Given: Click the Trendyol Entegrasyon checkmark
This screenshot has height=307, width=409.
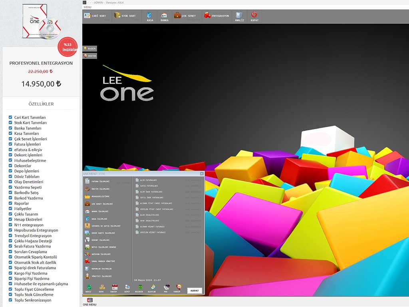Looking at the screenshot, I should point(10,235).
